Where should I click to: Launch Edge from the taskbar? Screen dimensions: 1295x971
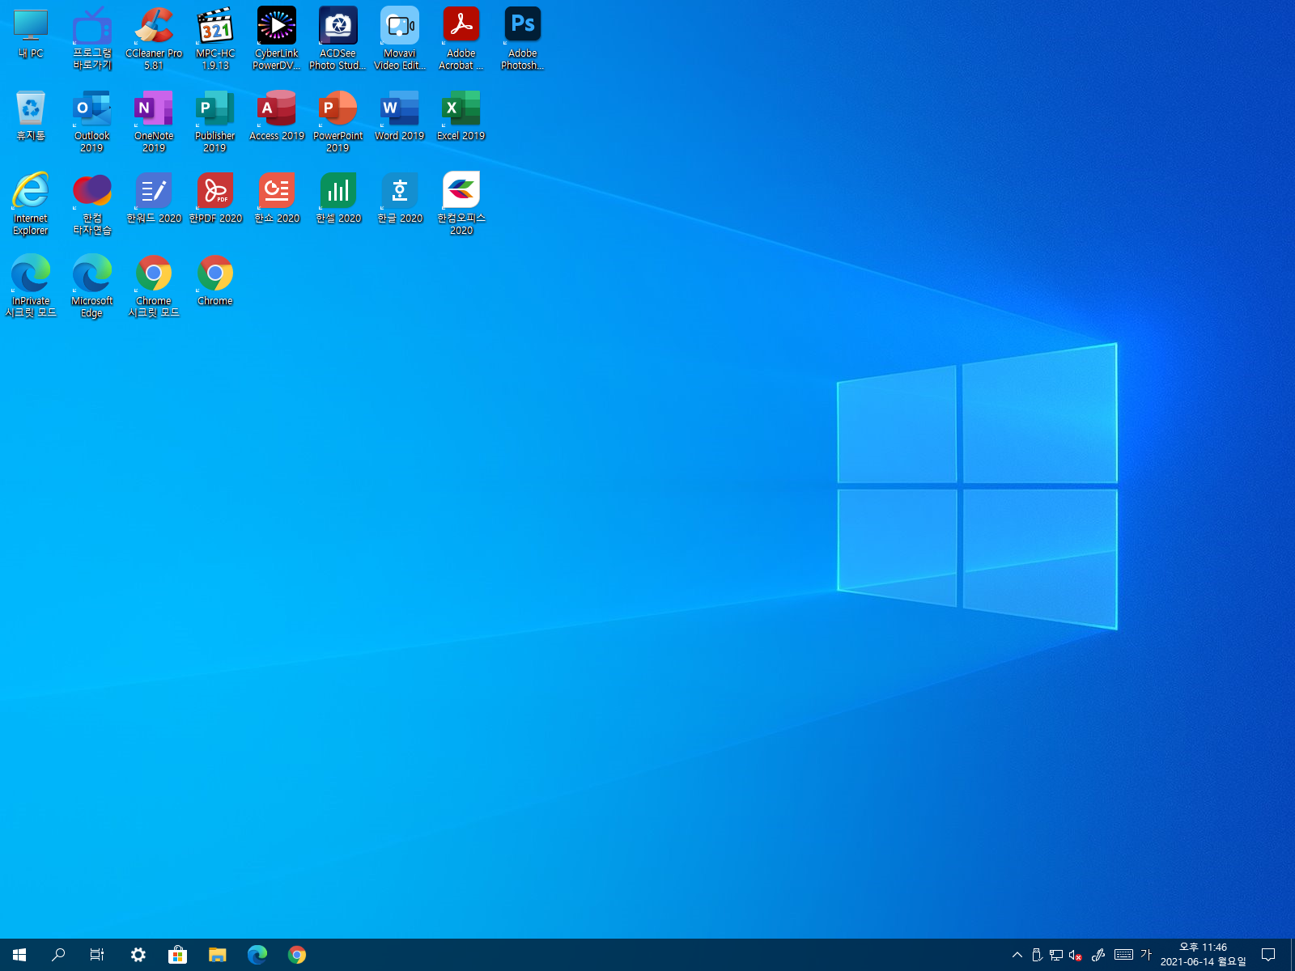click(257, 955)
